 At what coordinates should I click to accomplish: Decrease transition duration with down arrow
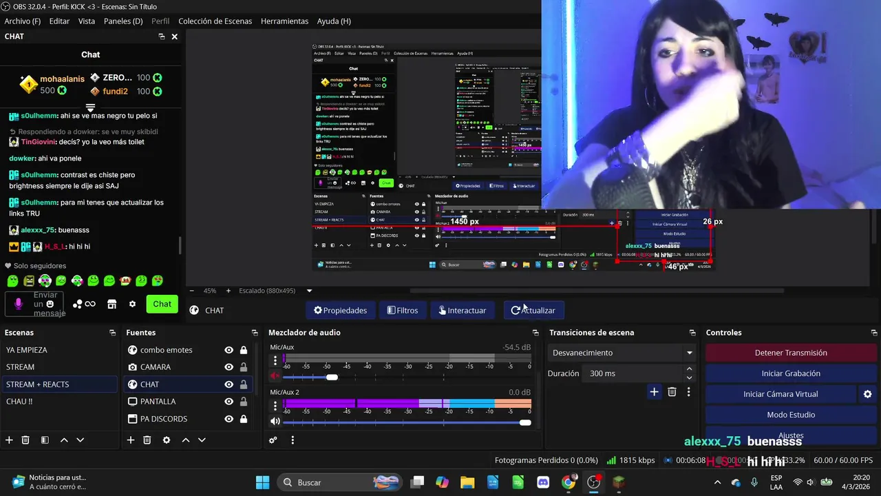pos(689,378)
